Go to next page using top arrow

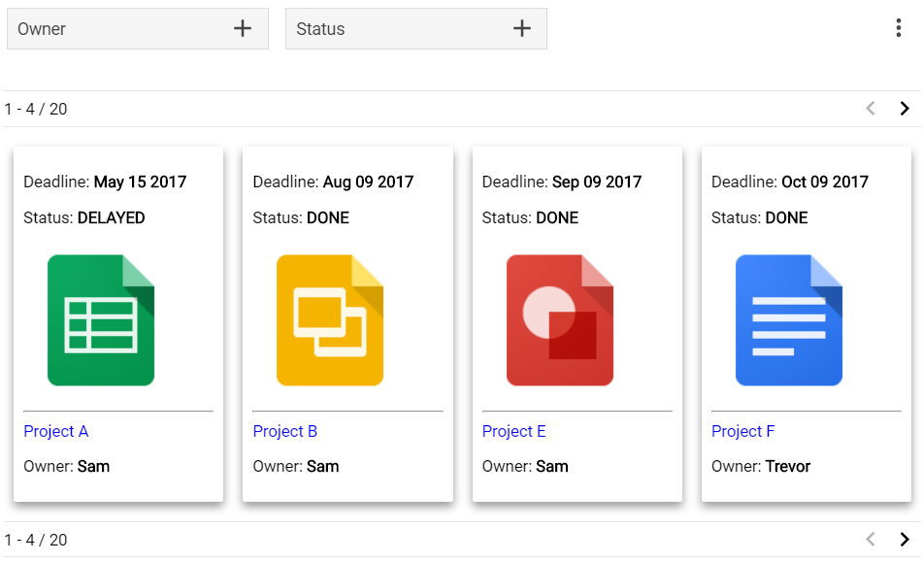pos(905,109)
